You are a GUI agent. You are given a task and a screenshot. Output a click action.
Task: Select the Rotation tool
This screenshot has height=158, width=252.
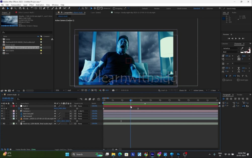pyautogui.click(x=32, y=8)
